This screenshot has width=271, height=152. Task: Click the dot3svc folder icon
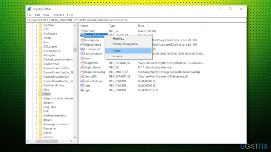pos(40,137)
